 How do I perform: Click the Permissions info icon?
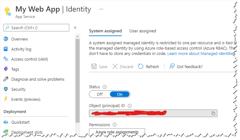[115, 125]
